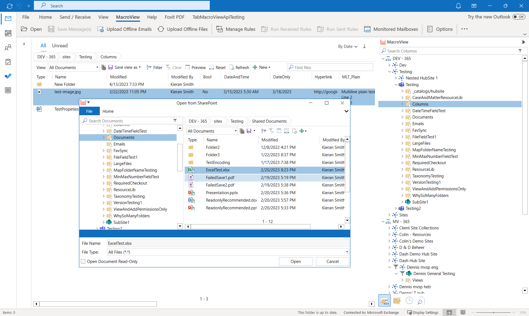This screenshot has width=529, height=316.
Task: Open the By Date sort dropdown
Action: coord(348,46)
